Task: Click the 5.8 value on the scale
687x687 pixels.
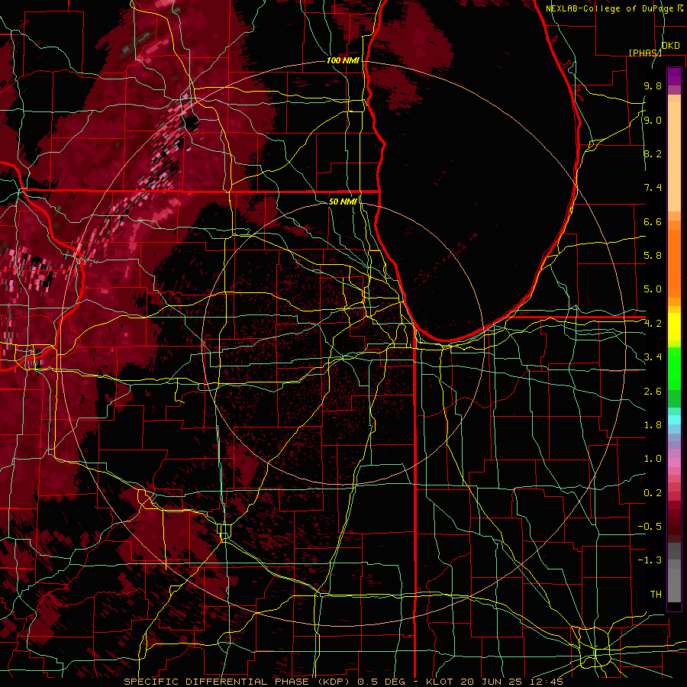Action: coord(653,256)
